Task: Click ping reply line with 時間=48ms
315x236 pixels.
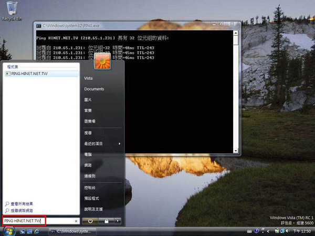Action: (x=96, y=48)
